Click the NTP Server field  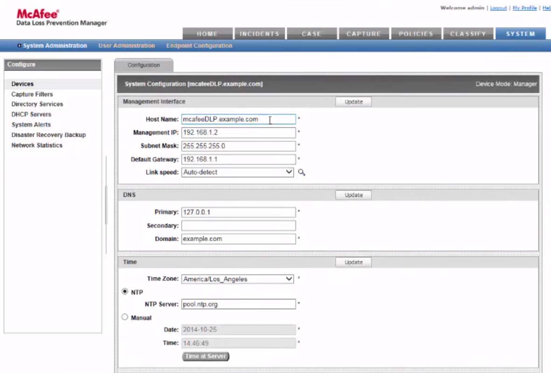pyautogui.click(x=238, y=304)
